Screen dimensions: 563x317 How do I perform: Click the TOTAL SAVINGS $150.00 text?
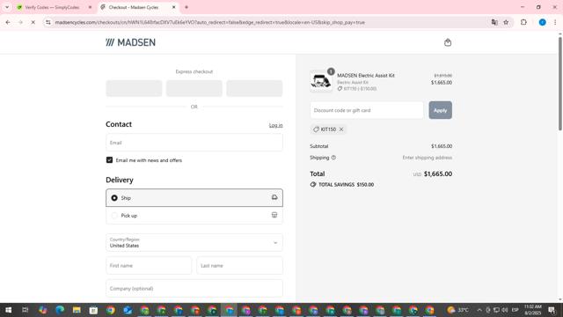tap(346, 184)
